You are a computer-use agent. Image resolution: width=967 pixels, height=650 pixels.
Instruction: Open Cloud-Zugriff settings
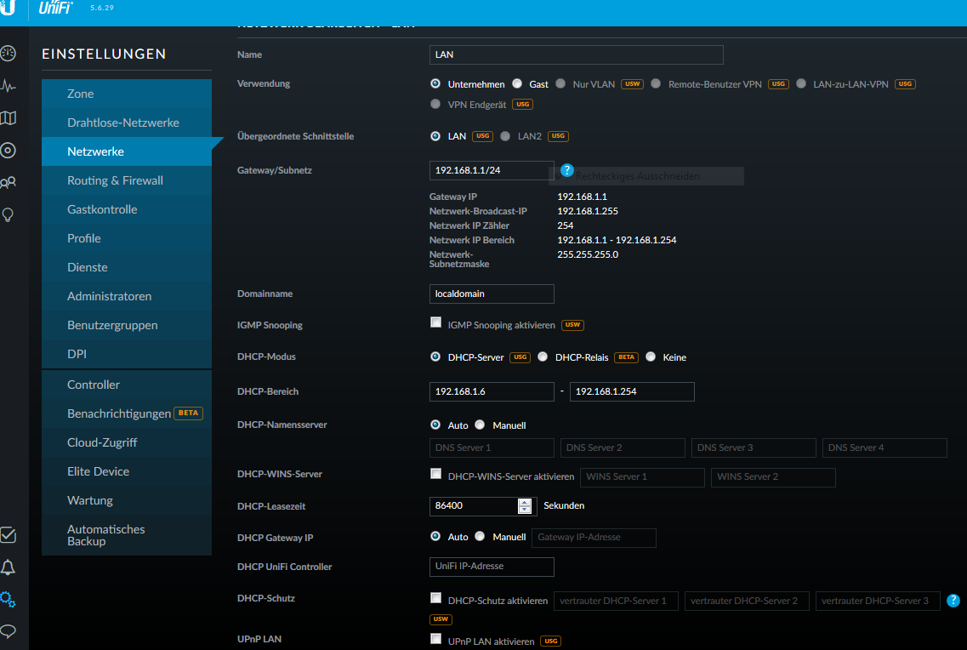pyautogui.click(x=127, y=442)
